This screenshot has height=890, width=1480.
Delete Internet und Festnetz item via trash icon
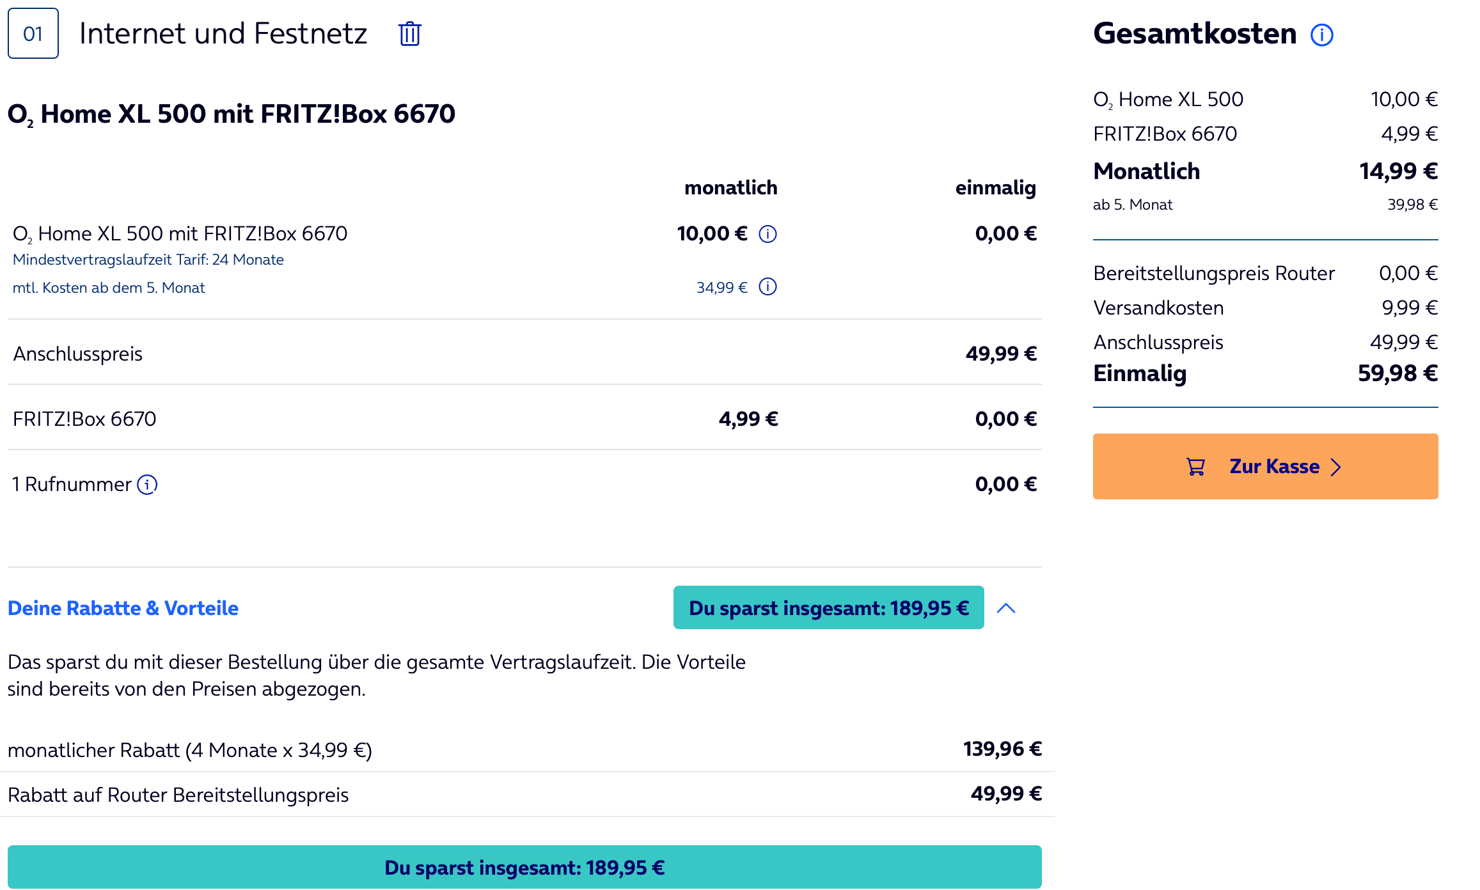pos(410,34)
